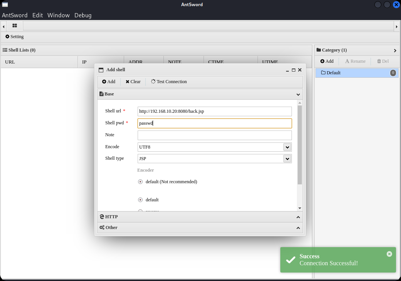Run Test Connection
Image resolution: width=401 pixels, height=281 pixels.
pyautogui.click(x=169, y=82)
